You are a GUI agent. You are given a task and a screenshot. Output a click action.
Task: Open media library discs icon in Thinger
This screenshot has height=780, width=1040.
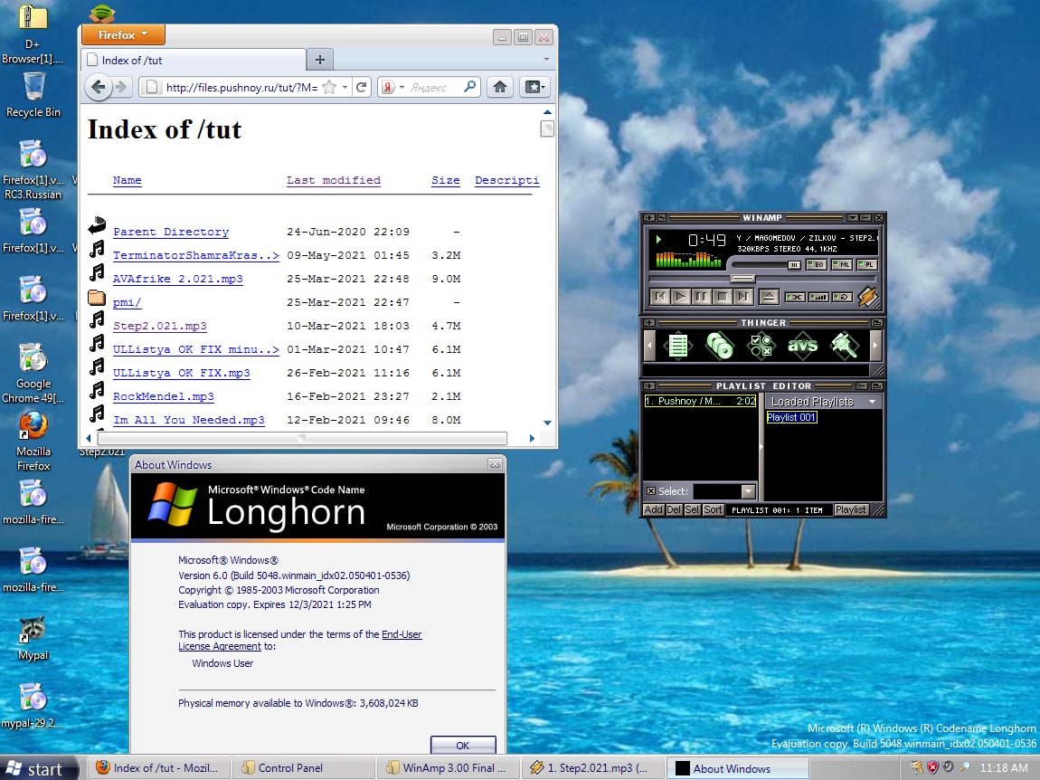[719, 346]
